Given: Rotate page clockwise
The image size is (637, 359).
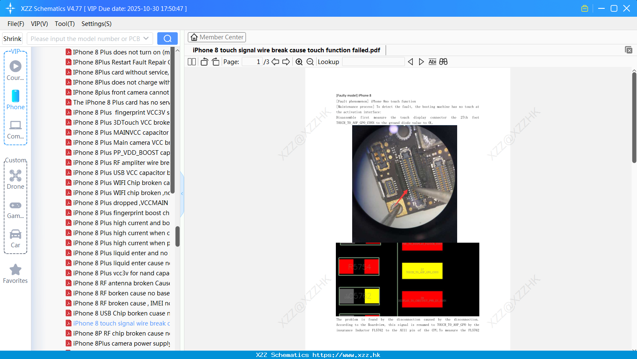Looking at the screenshot, I should [x=215, y=62].
